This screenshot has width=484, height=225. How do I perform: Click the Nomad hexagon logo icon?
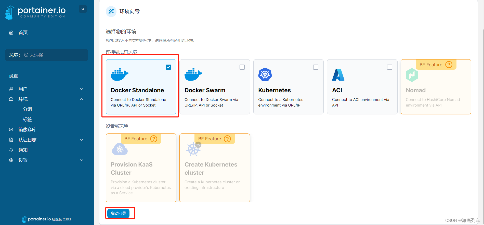(412, 75)
